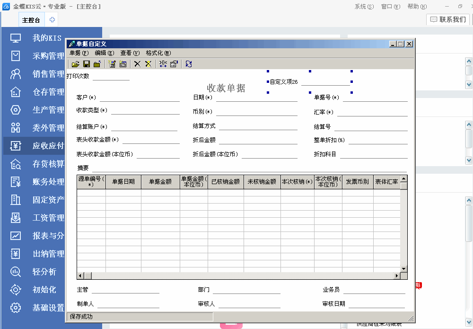Click the 客户(*) input field

click(x=140, y=98)
